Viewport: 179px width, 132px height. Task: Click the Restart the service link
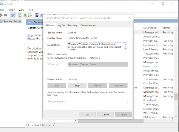[31, 39]
